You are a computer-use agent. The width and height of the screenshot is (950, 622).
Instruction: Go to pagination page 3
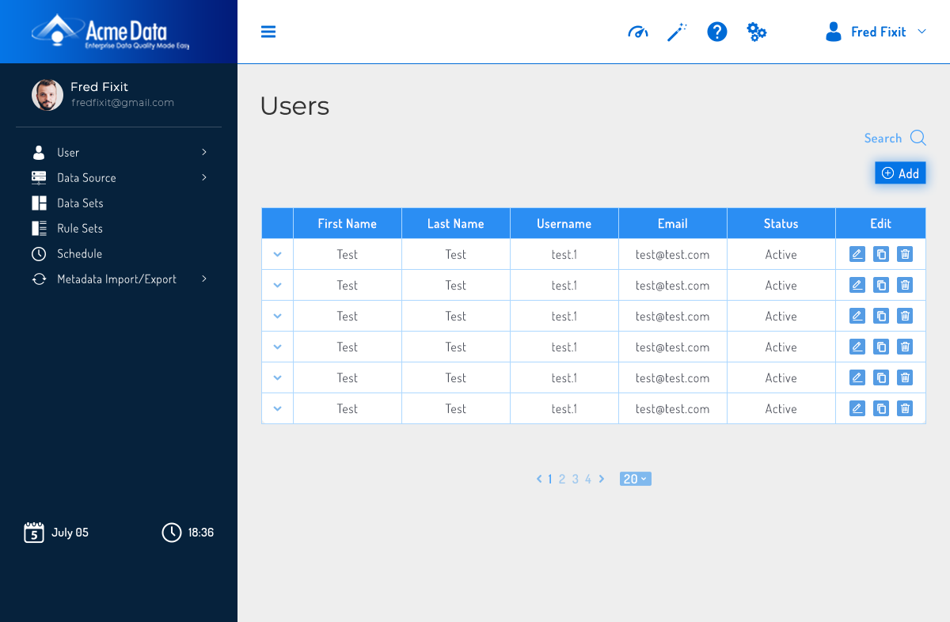(x=576, y=479)
